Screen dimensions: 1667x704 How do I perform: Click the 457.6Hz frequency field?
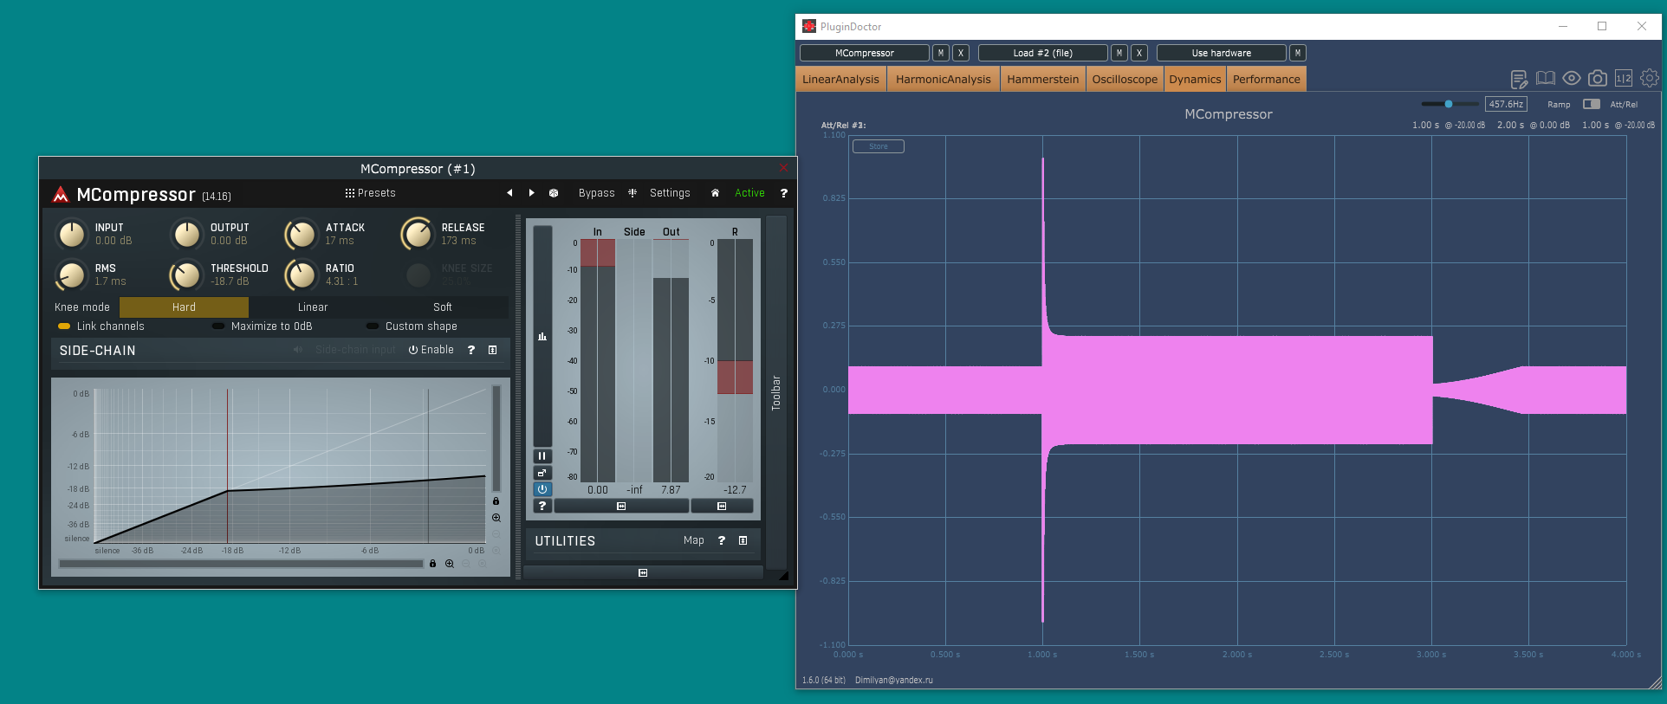tap(1506, 104)
